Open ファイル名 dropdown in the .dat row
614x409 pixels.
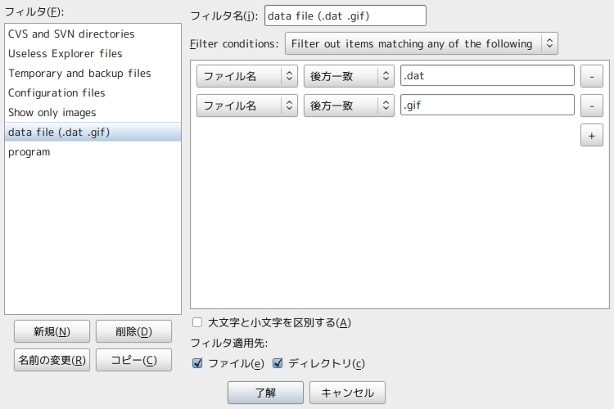pyautogui.click(x=246, y=76)
